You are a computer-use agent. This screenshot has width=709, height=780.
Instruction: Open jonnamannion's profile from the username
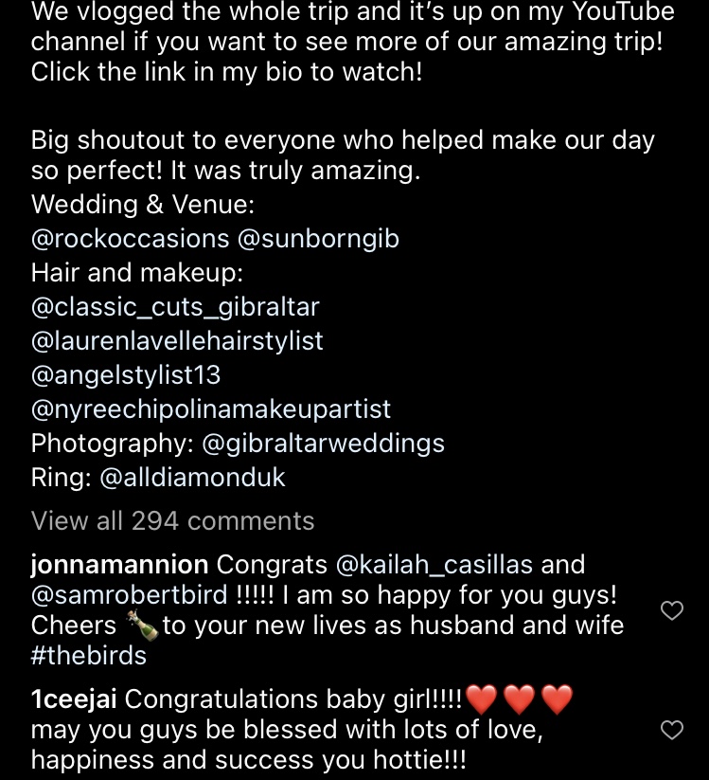pyautogui.click(x=119, y=565)
